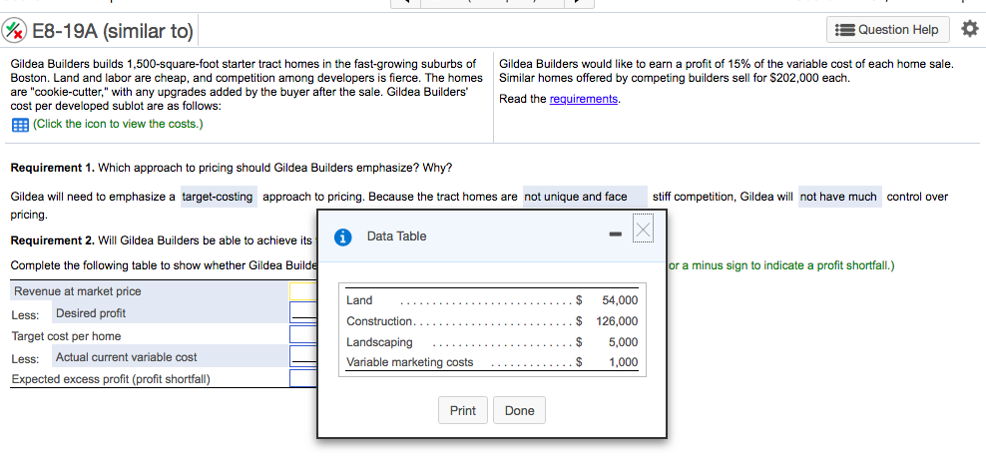
Task: Click the Desired profit input field
Action: (x=303, y=312)
